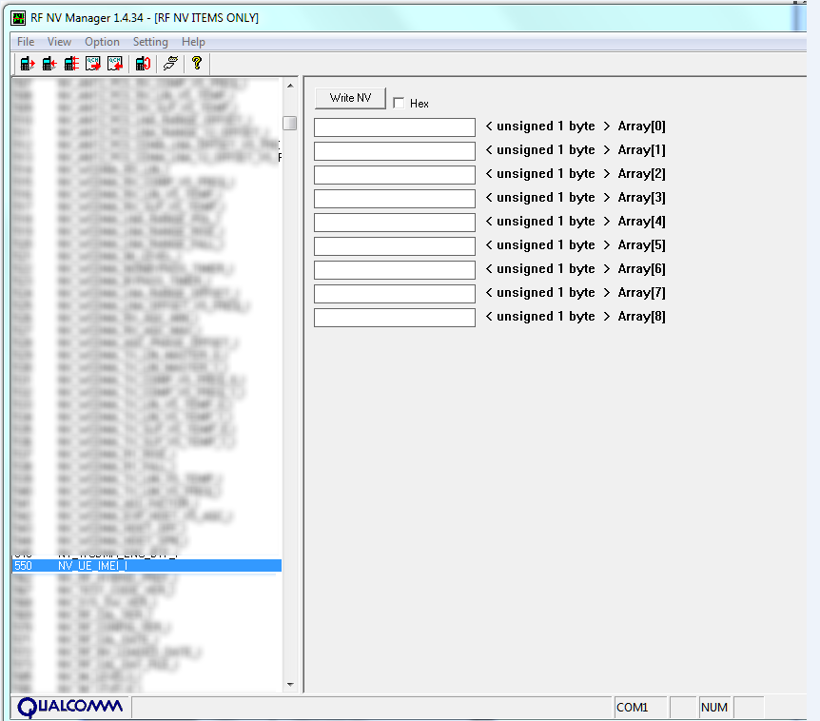Click the application icon in title bar
The image size is (820, 721).
[18, 18]
